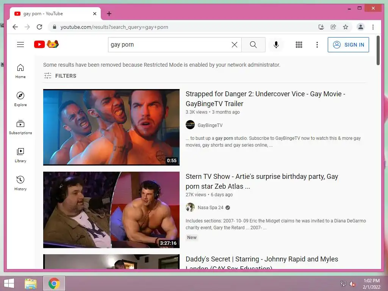Select the YouTube browser tab

[55, 14]
